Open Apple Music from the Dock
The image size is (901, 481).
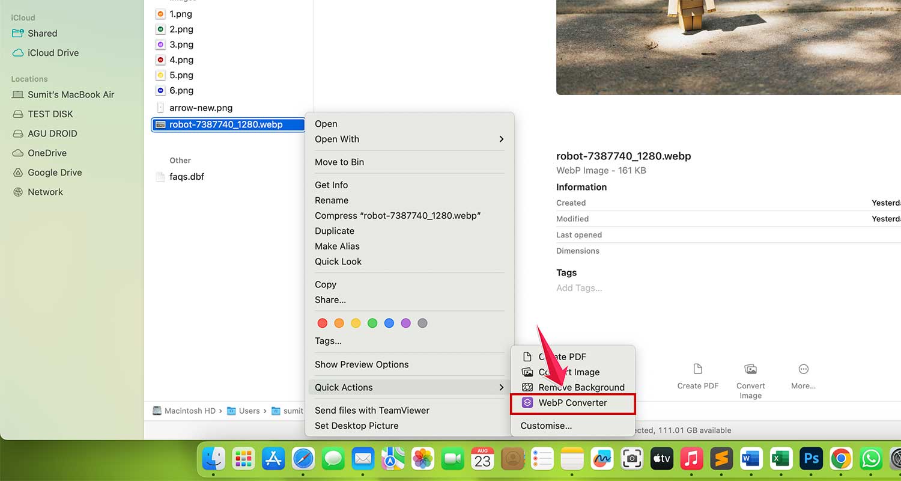(691, 459)
